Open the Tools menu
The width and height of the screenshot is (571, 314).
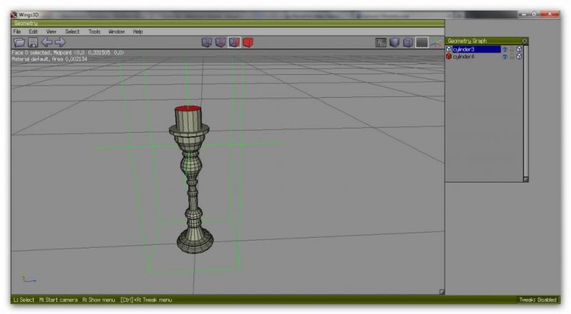(94, 31)
